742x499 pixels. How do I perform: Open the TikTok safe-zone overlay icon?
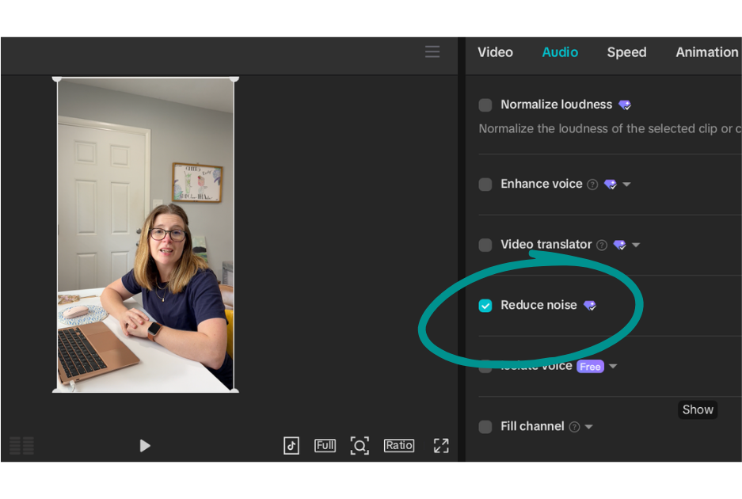coord(291,445)
